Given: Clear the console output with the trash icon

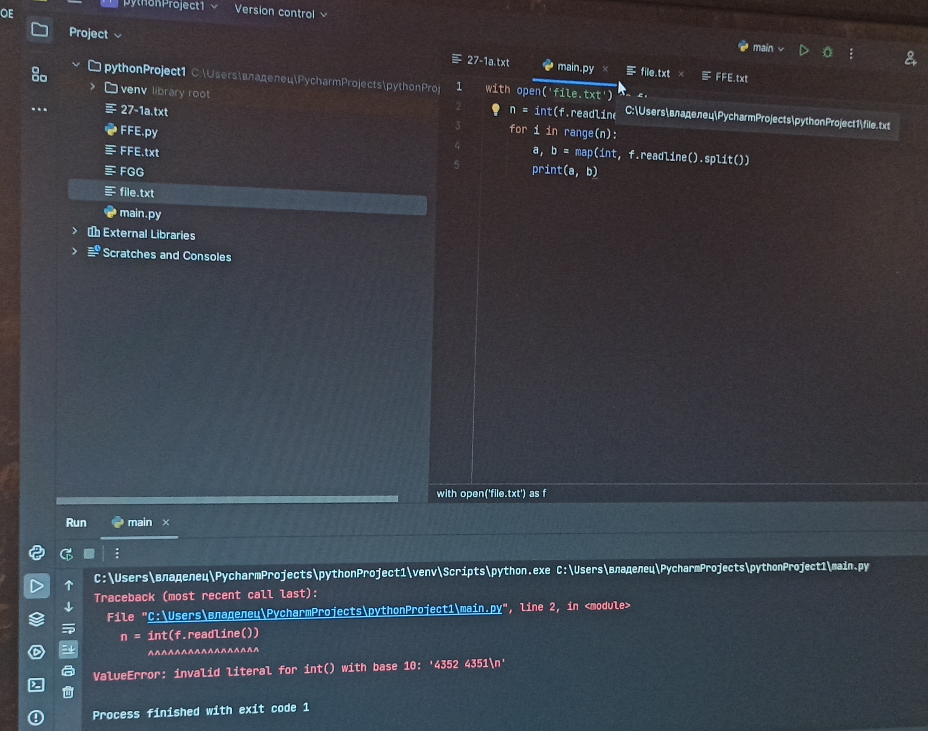Looking at the screenshot, I should coord(68,692).
